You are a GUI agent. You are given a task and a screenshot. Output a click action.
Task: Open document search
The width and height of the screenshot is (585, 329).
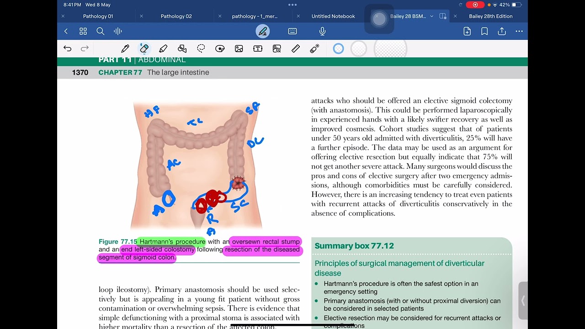coord(101,31)
